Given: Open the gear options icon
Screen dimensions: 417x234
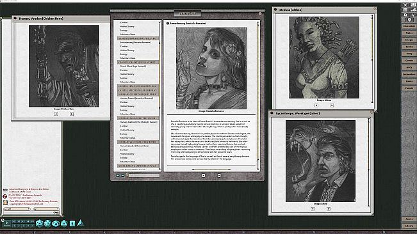Looking at the screenshot, I should (x=405, y=15).
